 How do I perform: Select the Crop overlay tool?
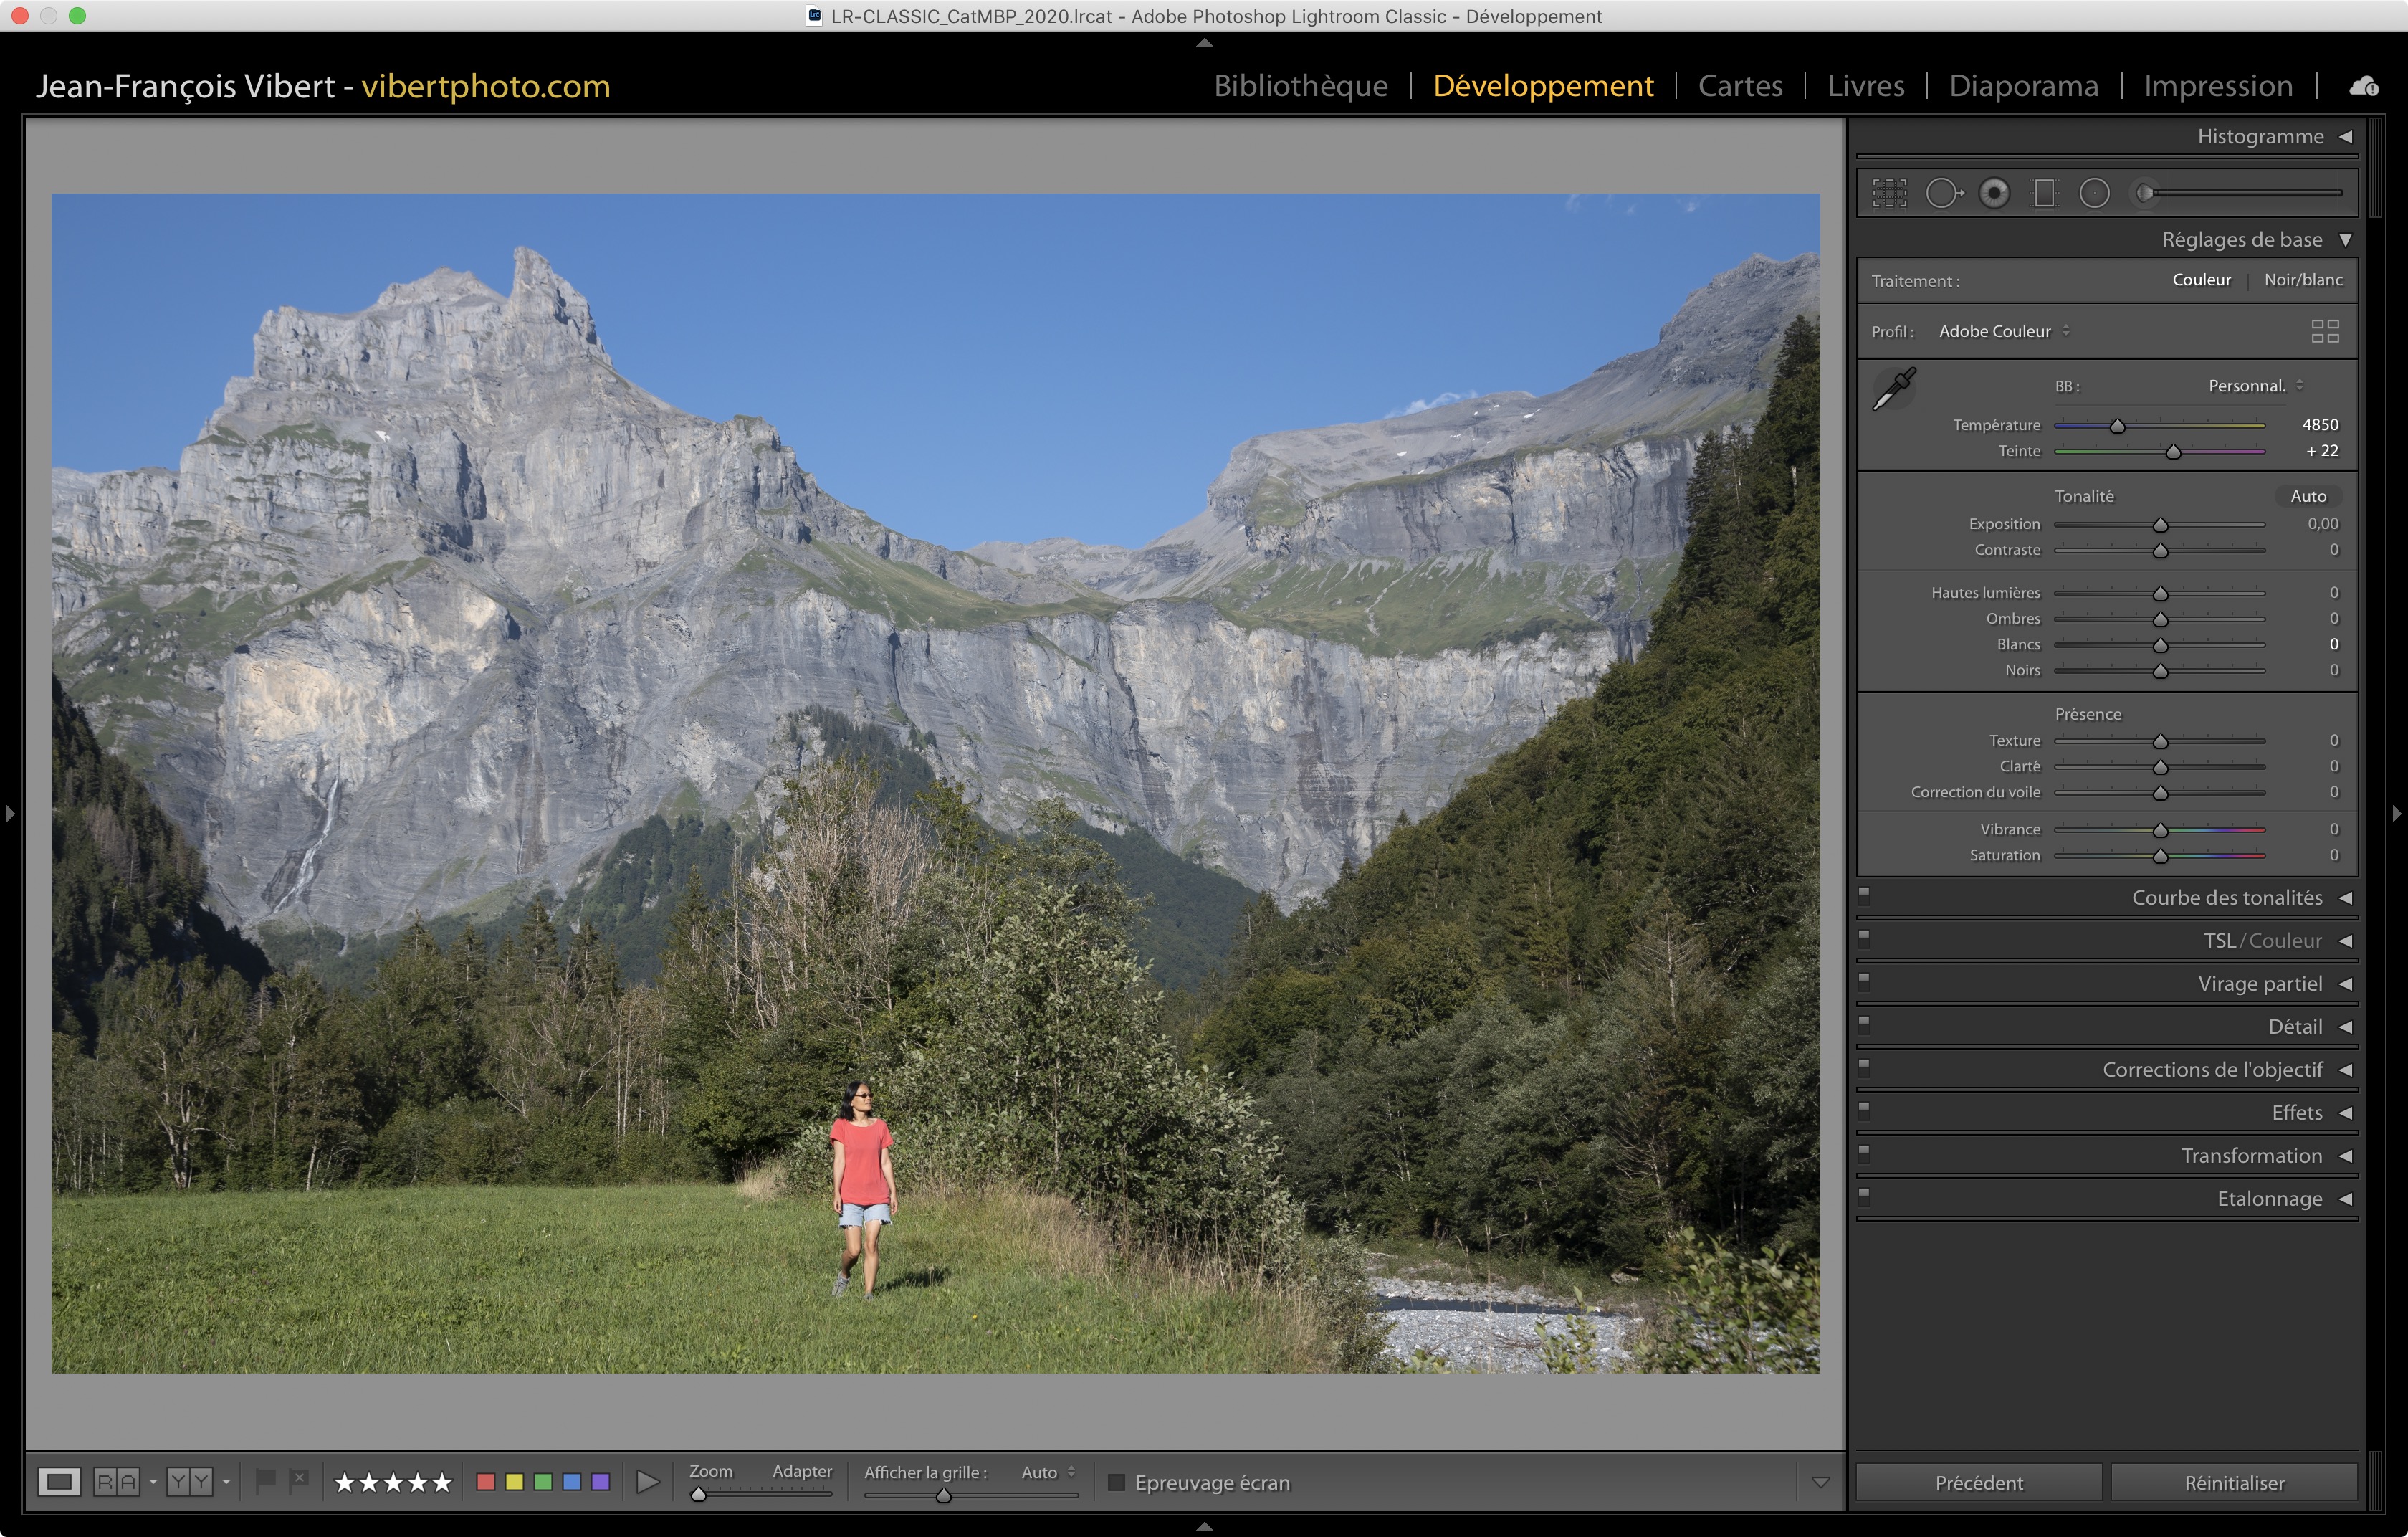(x=1889, y=193)
